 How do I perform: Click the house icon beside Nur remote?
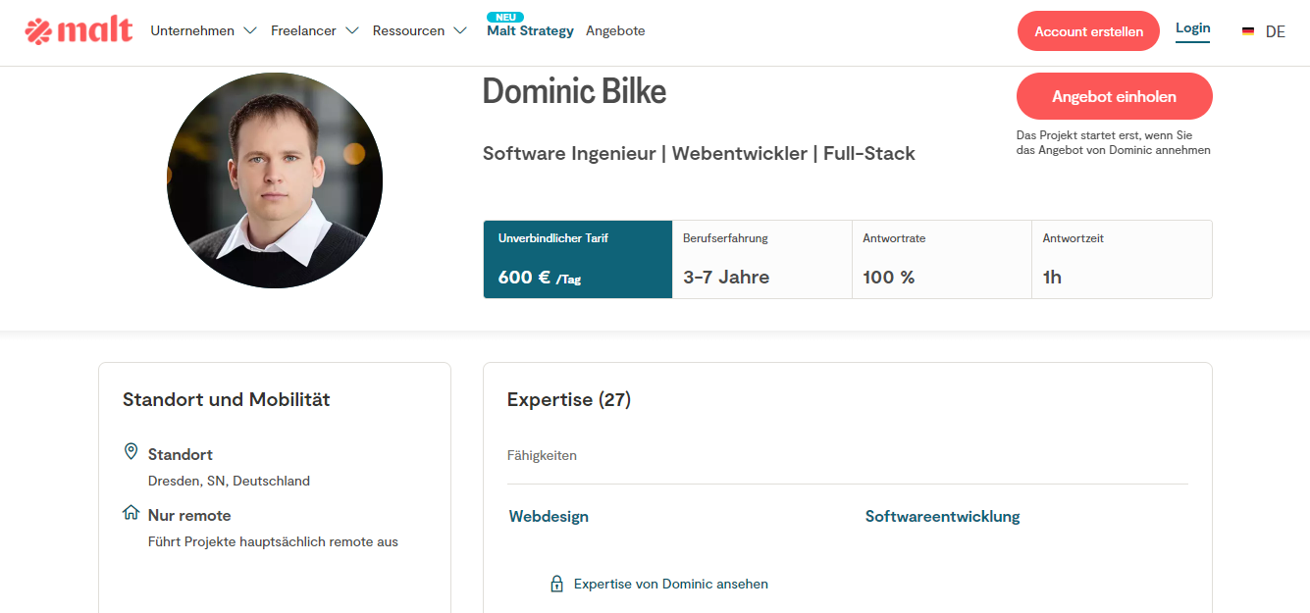point(131,513)
